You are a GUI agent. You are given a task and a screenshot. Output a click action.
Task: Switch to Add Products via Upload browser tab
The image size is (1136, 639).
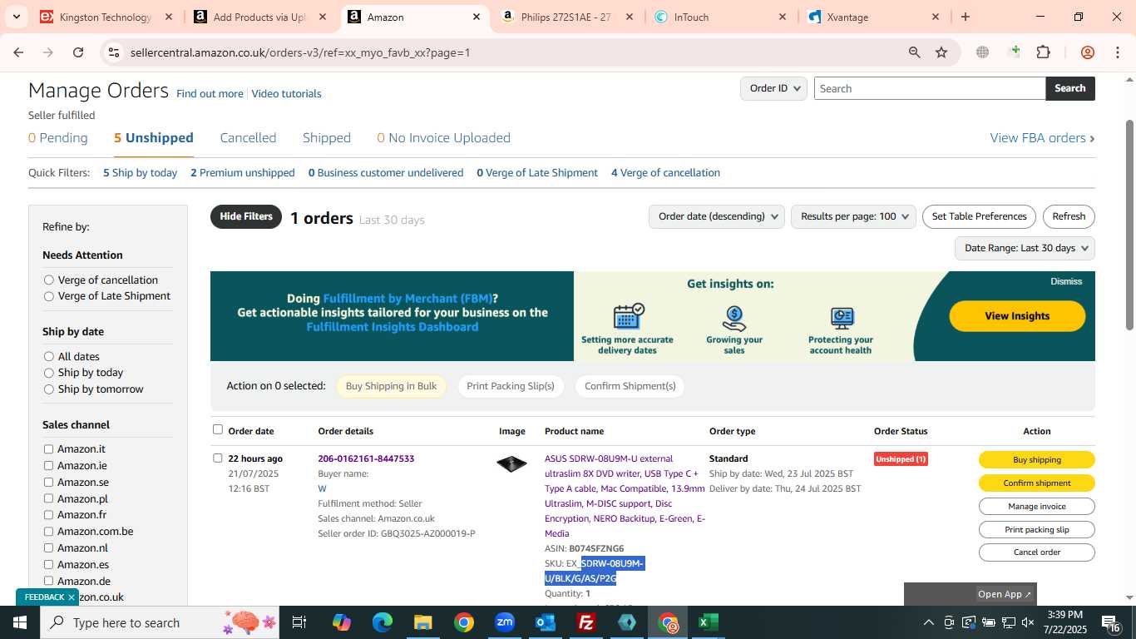coord(259,17)
